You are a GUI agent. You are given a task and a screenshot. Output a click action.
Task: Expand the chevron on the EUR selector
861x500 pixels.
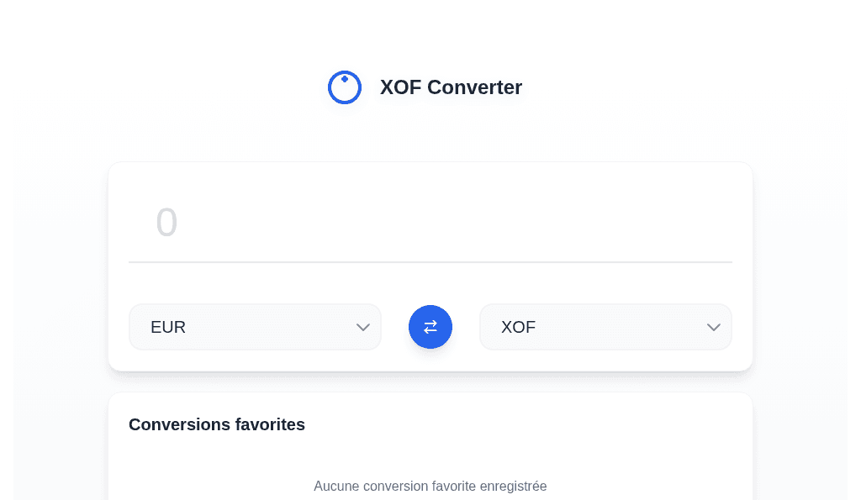[x=362, y=327]
